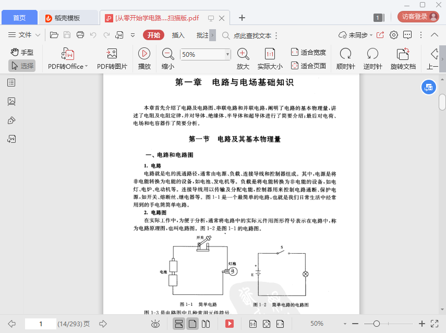446x333 pixels.
Task: Select the 开始 ribbon tab
Action: click(153, 35)
